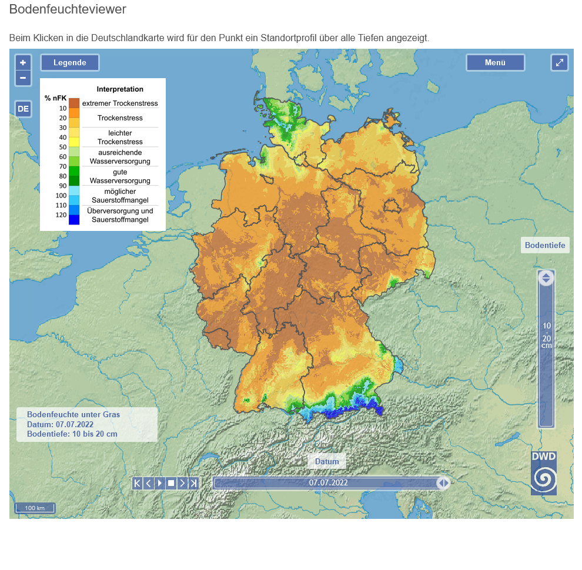Step back one day in timeline
Viewport: 582px width, 570px height.
tap(149, 483)
